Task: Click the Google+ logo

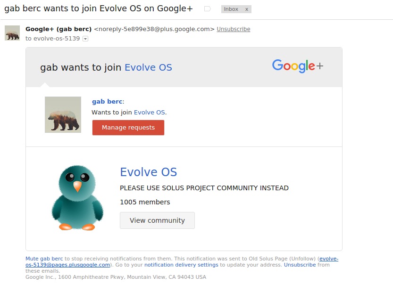Action: tap(298, 66)
